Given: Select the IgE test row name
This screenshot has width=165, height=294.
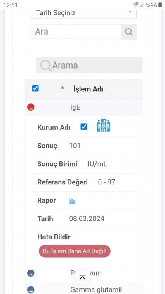Looking at the screenshot, I should [75, 108].
